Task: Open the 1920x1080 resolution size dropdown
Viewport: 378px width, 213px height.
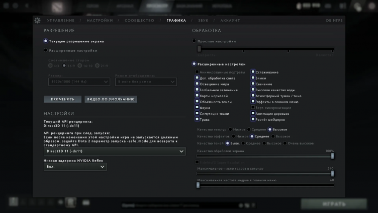Action: coord(79,82)
